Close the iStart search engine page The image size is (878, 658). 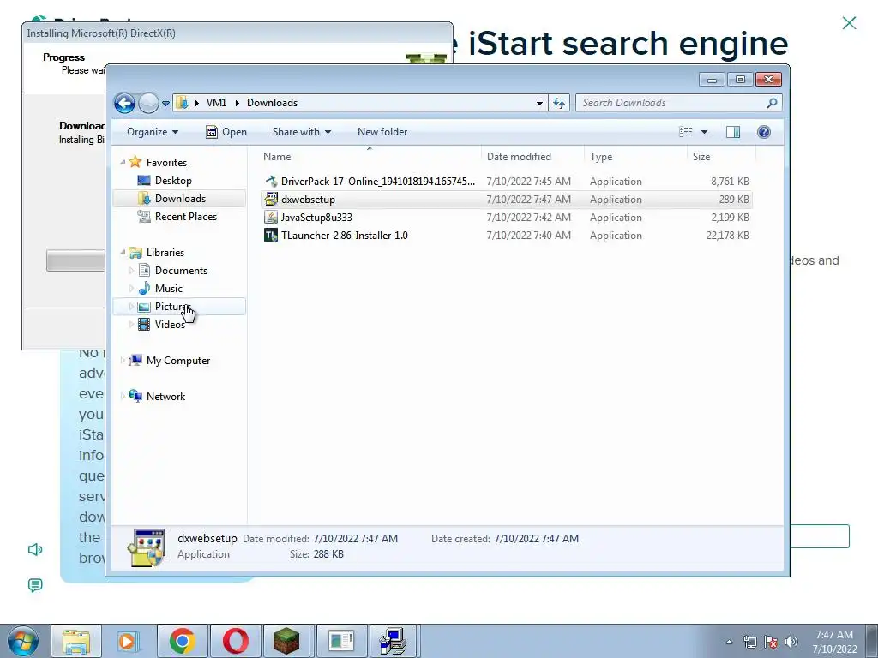(849, 23)
